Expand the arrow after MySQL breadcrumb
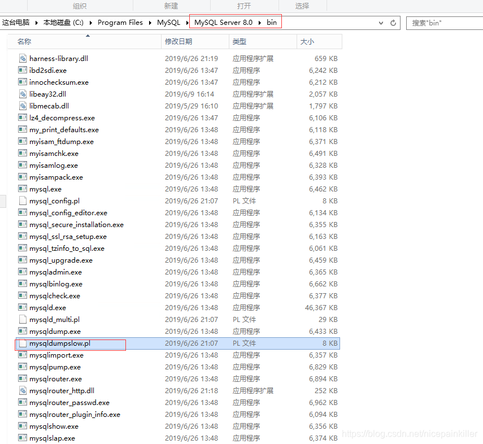 (x=188, y=23)
